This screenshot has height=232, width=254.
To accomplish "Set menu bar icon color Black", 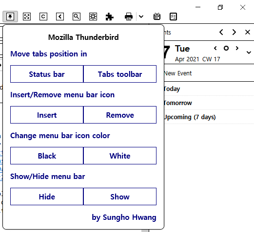I will 47,156.
